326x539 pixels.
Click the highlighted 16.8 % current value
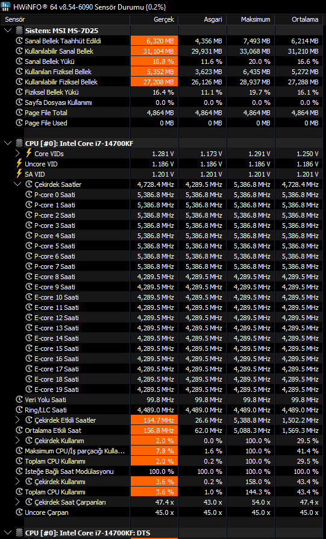[x=154, y=61]
